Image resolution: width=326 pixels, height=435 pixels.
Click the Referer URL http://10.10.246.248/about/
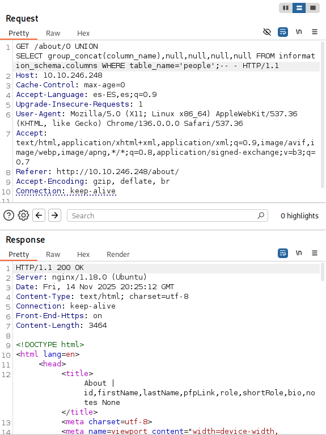118,171
